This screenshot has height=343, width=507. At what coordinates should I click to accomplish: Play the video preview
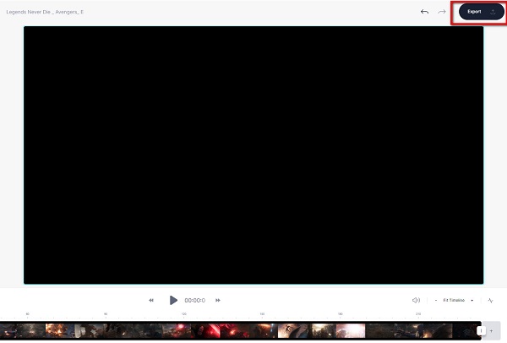click(173, 300)
